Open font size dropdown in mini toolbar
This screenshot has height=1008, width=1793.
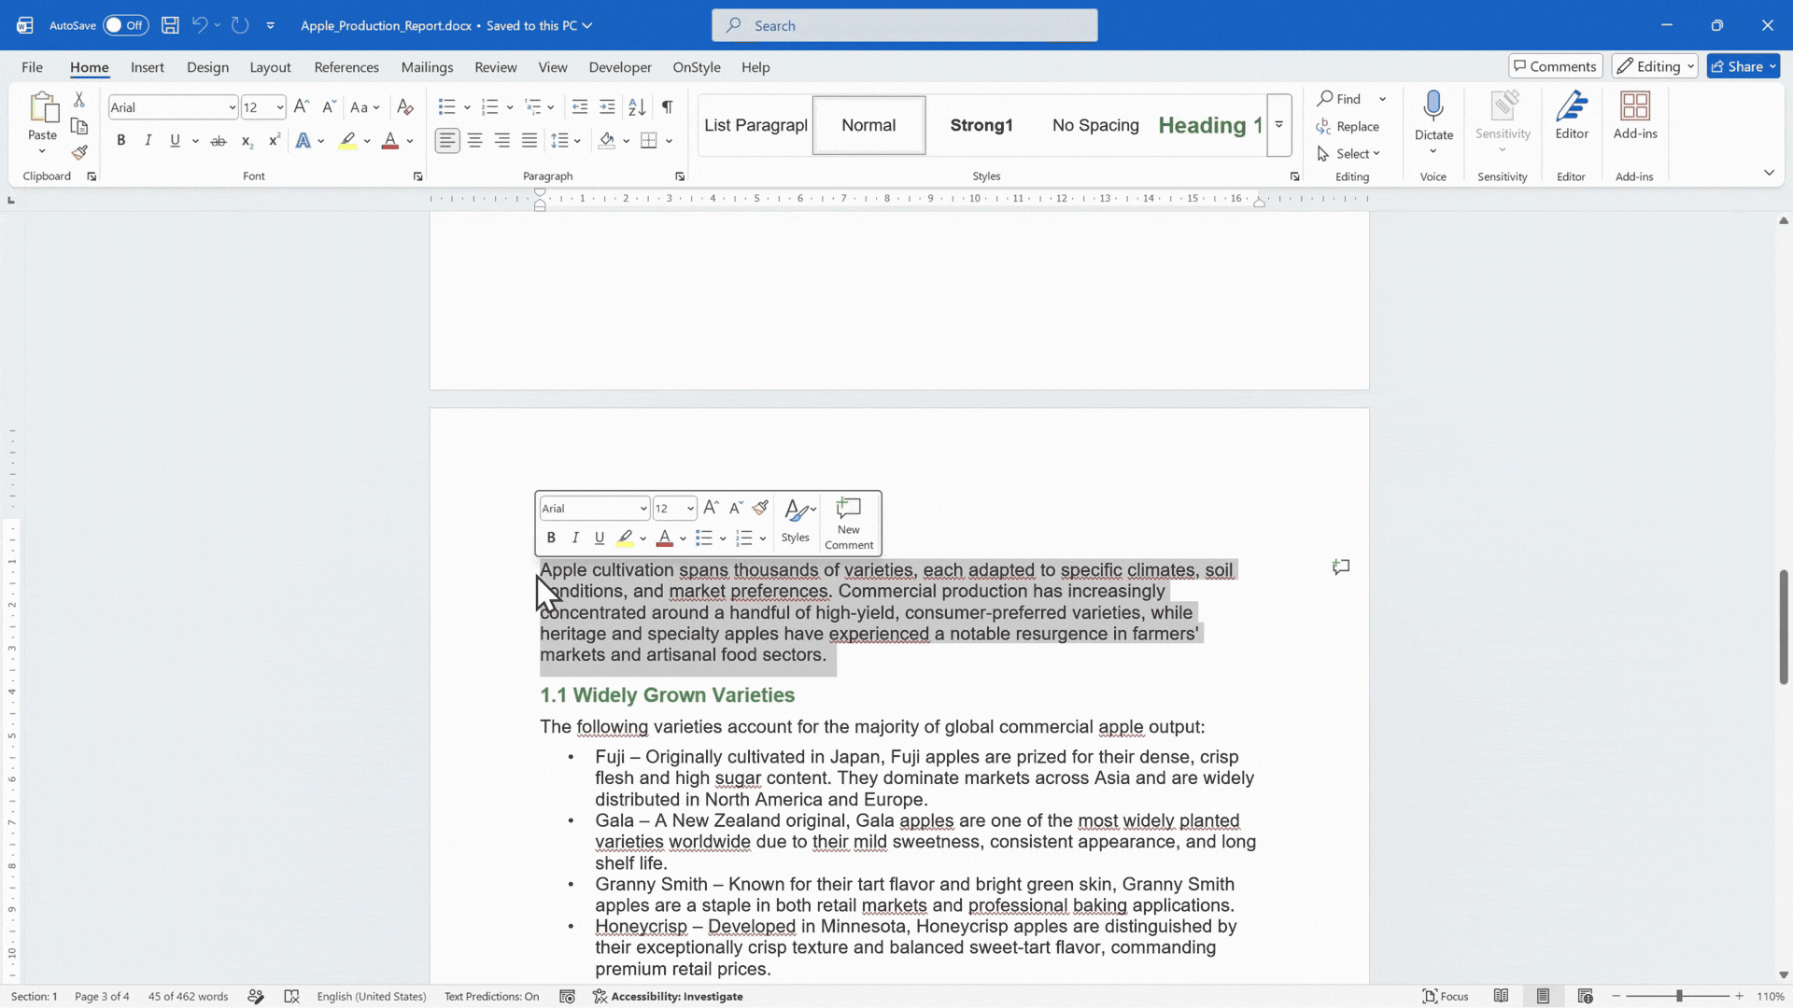[x=690, y=509]
